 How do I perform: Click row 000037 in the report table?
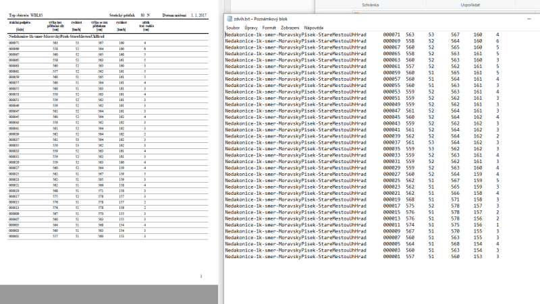tap(108, 140)
